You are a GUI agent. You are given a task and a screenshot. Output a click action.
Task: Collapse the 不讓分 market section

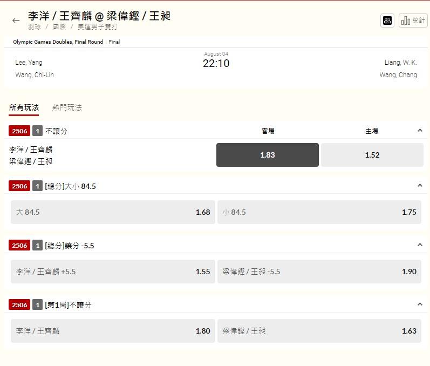420,130
